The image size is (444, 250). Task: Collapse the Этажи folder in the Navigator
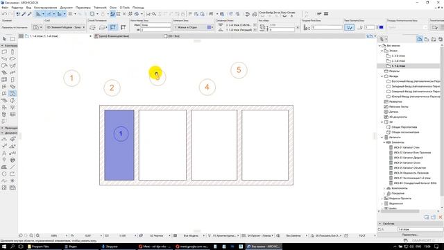point(382,51)
